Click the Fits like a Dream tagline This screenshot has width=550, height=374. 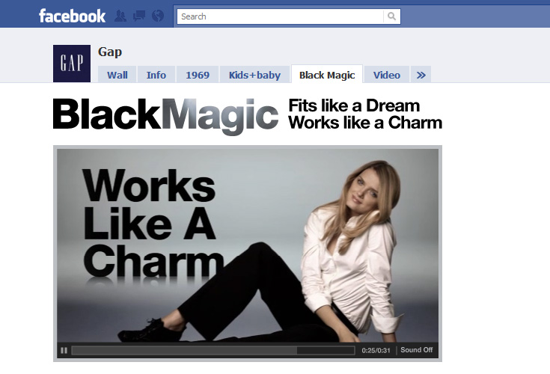coord(354,105)
